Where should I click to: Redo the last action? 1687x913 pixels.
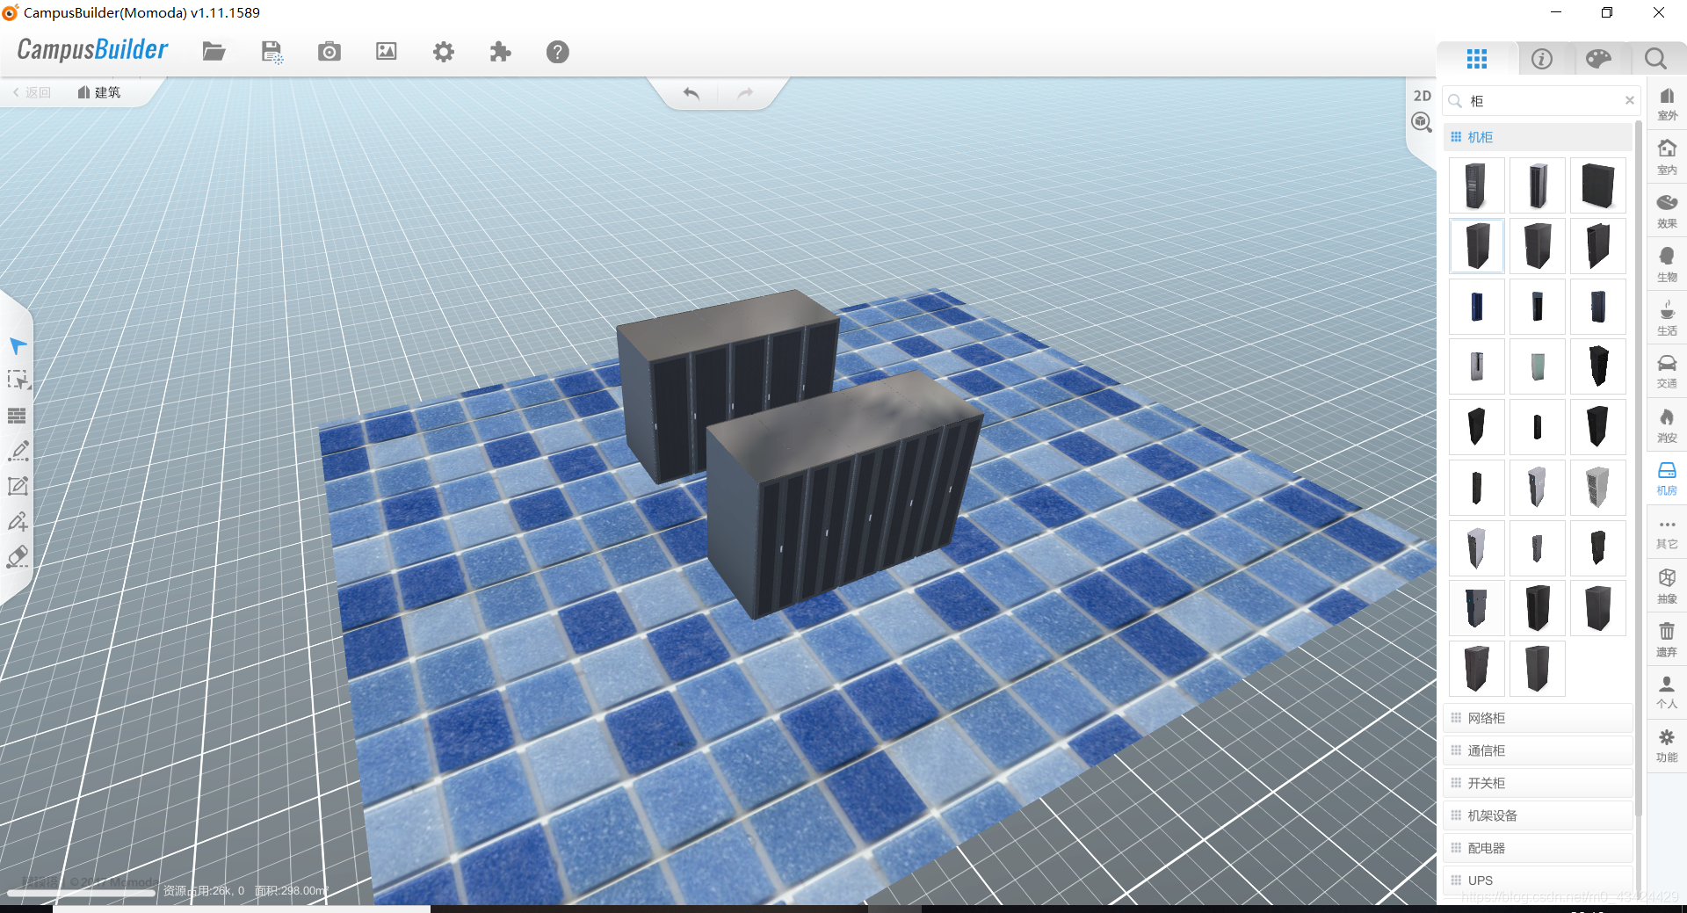coord(745,93)
